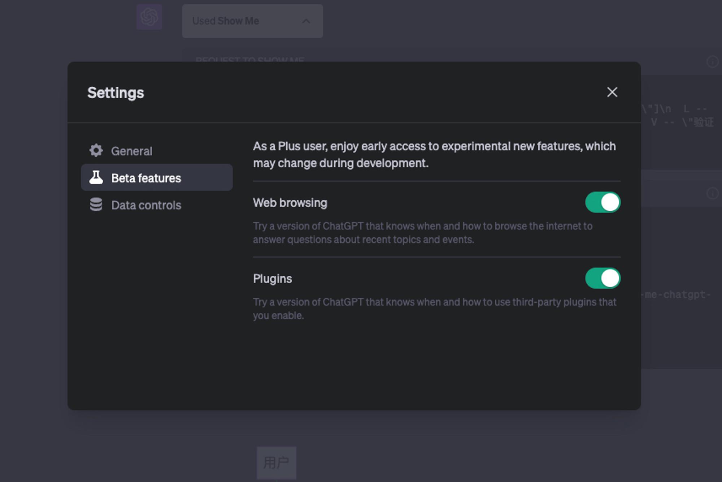Click the Used Show Me plugin box
Screen dimensions: 722x482
pos(252,21)
